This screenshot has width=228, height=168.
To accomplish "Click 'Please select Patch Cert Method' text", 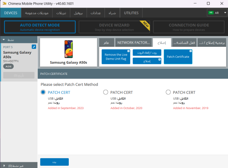I will point(69,84).
